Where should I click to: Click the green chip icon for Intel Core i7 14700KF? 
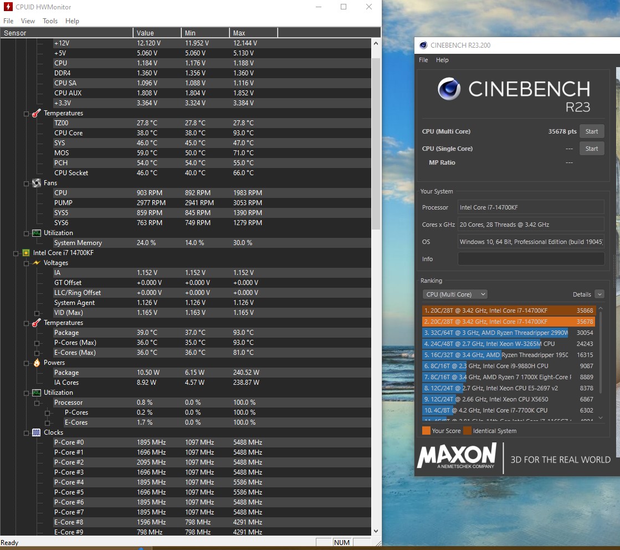[x=26, y=253]
